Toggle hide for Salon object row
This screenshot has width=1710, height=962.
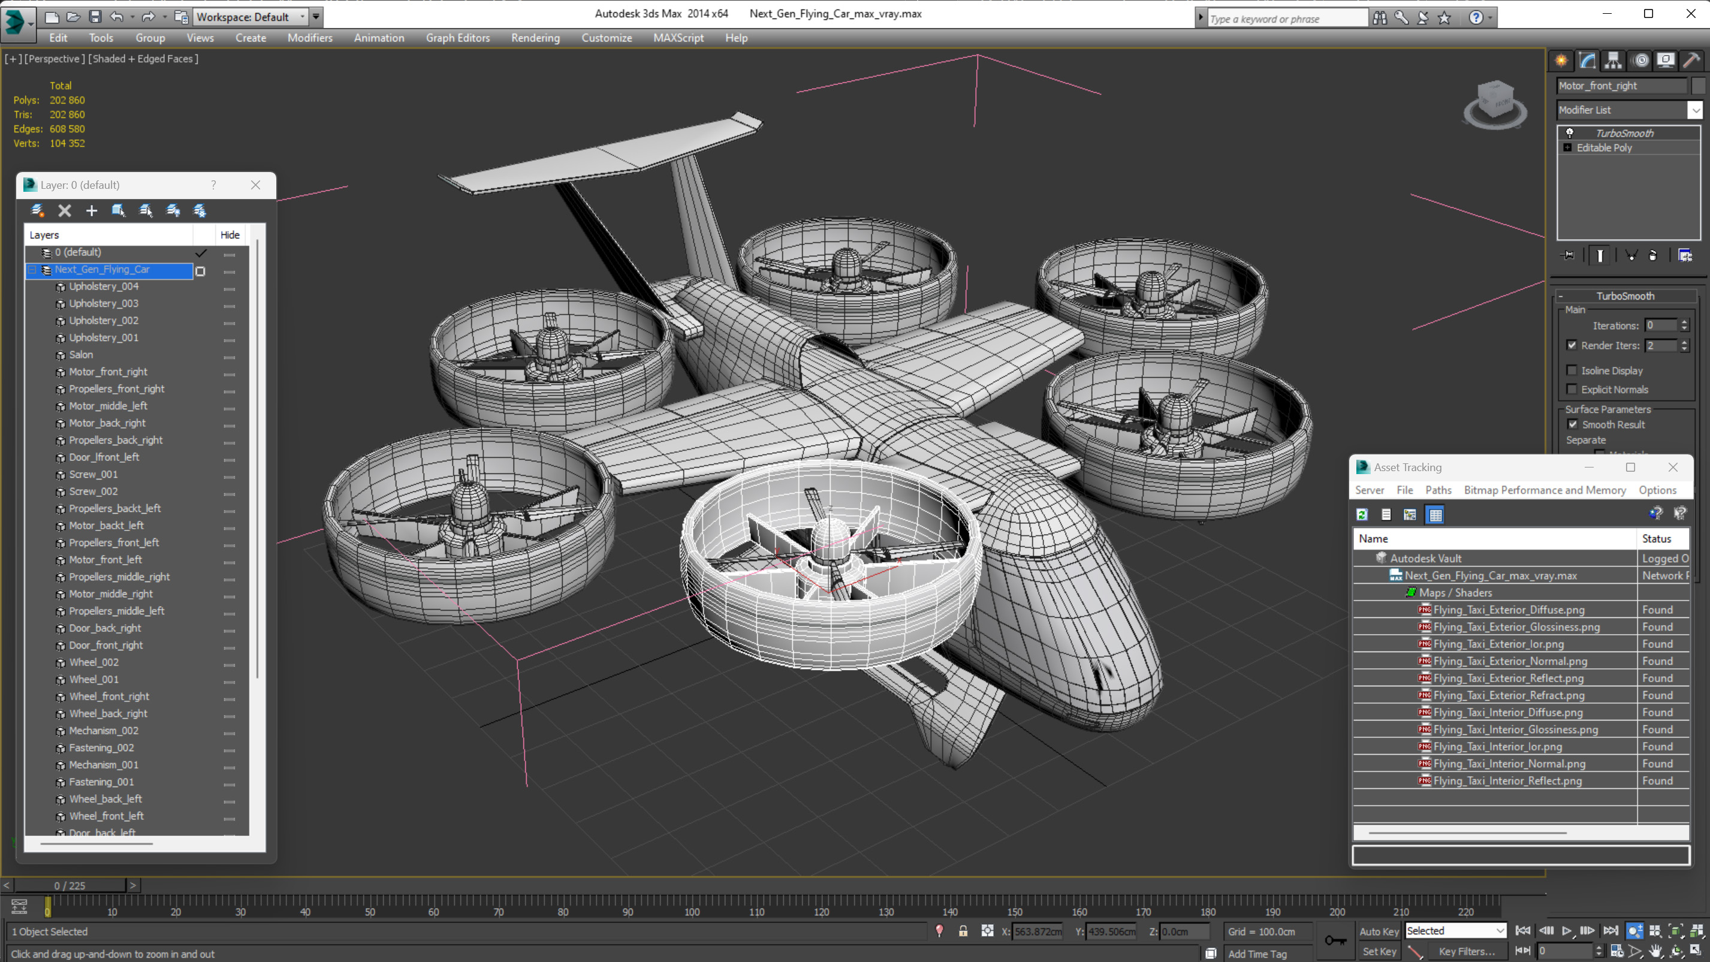click(x=230, y=357)
